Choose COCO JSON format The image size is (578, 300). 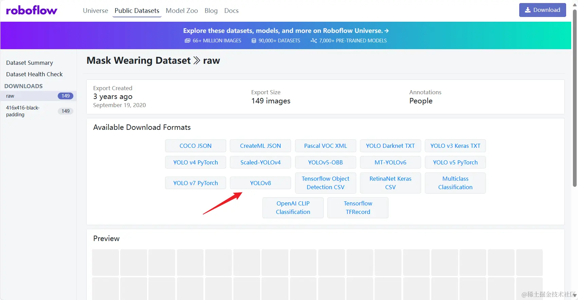196,146
